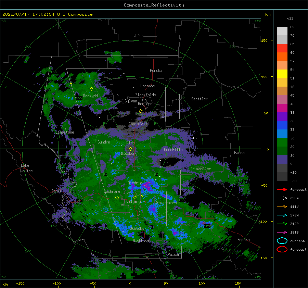Image resolution: width=308 pixels, height=288 pixels.
Task: Click the Lake Louise map label
Action: (x=26, y=168)
